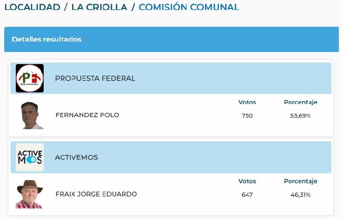
Task: Go to LOCALIDAD breadcrumb link
Action: [x=32, y=7]
